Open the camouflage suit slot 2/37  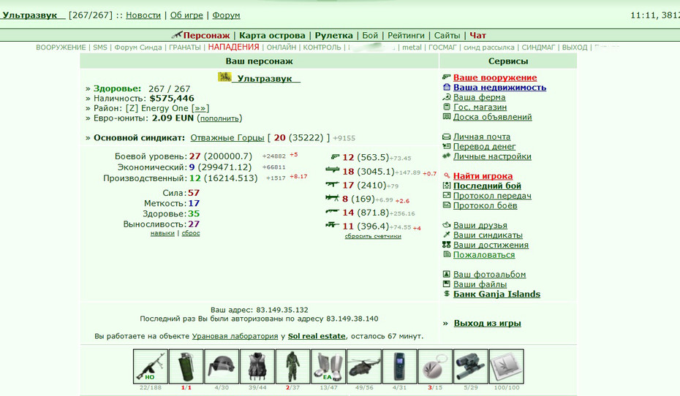click(x=292, y=367)
